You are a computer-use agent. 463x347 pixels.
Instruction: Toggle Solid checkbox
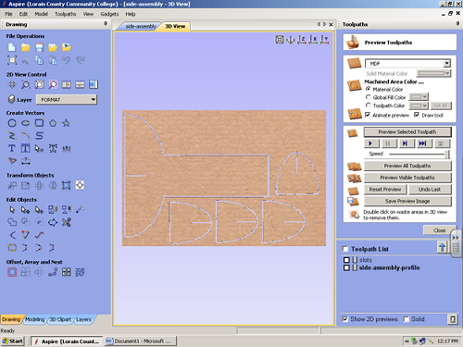click(407, 319)
